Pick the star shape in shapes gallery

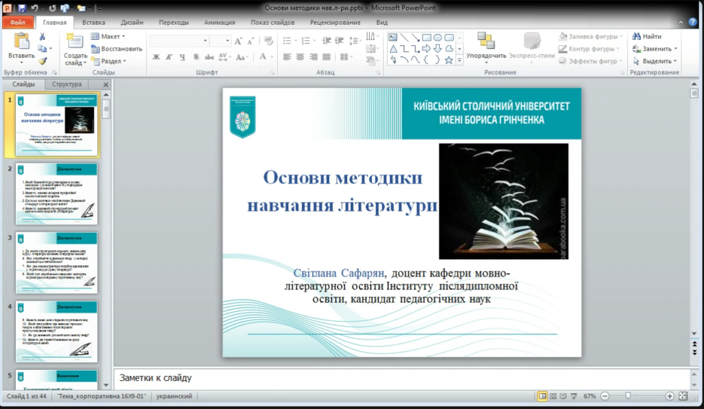449,60
